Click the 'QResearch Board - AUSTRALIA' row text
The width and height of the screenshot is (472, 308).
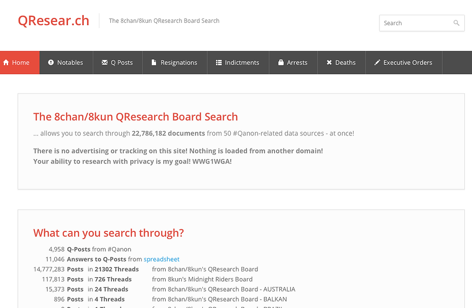(x=223, y=289)
